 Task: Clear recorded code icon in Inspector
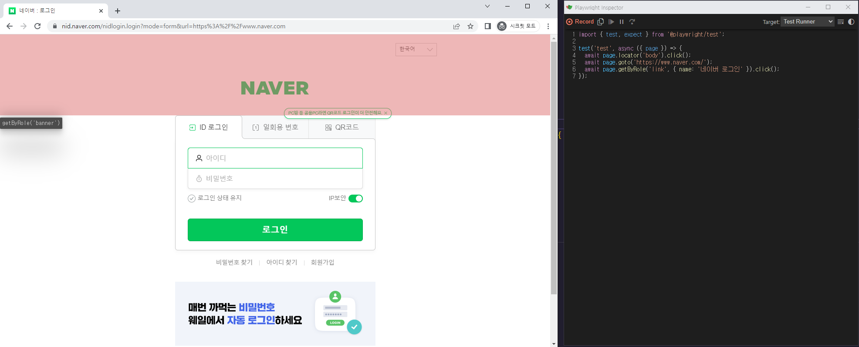click(x=841, y=22)
